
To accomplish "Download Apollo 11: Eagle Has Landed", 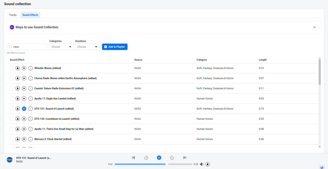I will tap(18, 98).
